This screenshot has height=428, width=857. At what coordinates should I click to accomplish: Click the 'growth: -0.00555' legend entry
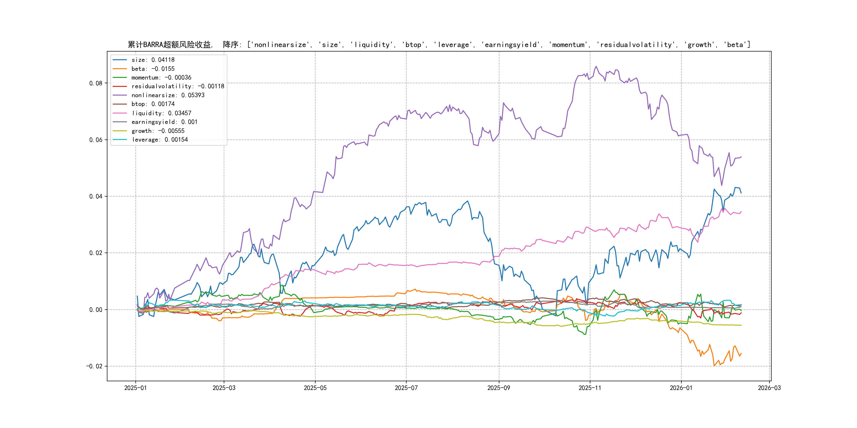point(158,131)
